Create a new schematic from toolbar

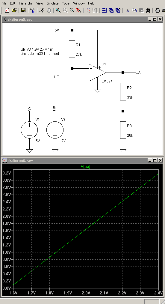[x=7, y=10]
